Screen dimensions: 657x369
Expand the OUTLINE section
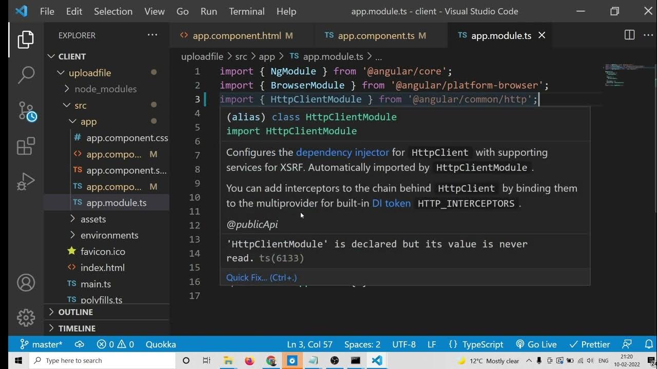coord(75,312)
